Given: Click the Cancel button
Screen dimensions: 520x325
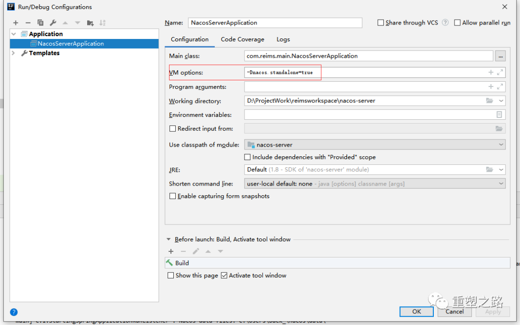Looking at the screenshot, I should 455,312.
